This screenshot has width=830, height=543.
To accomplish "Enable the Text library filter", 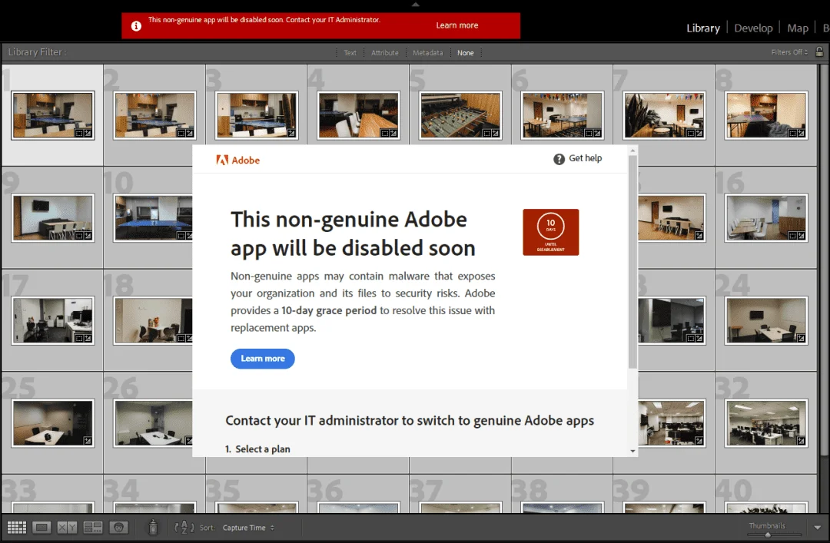I will tap(350, 53).
